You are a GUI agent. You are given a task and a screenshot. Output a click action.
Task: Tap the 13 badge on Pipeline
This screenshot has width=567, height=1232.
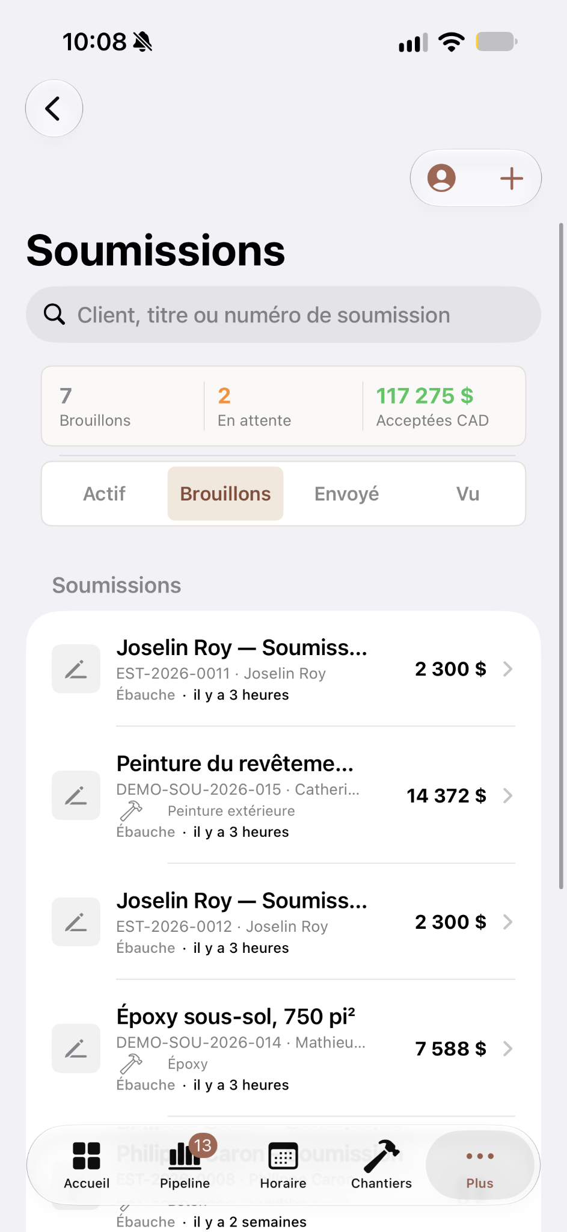point(203,1145)
